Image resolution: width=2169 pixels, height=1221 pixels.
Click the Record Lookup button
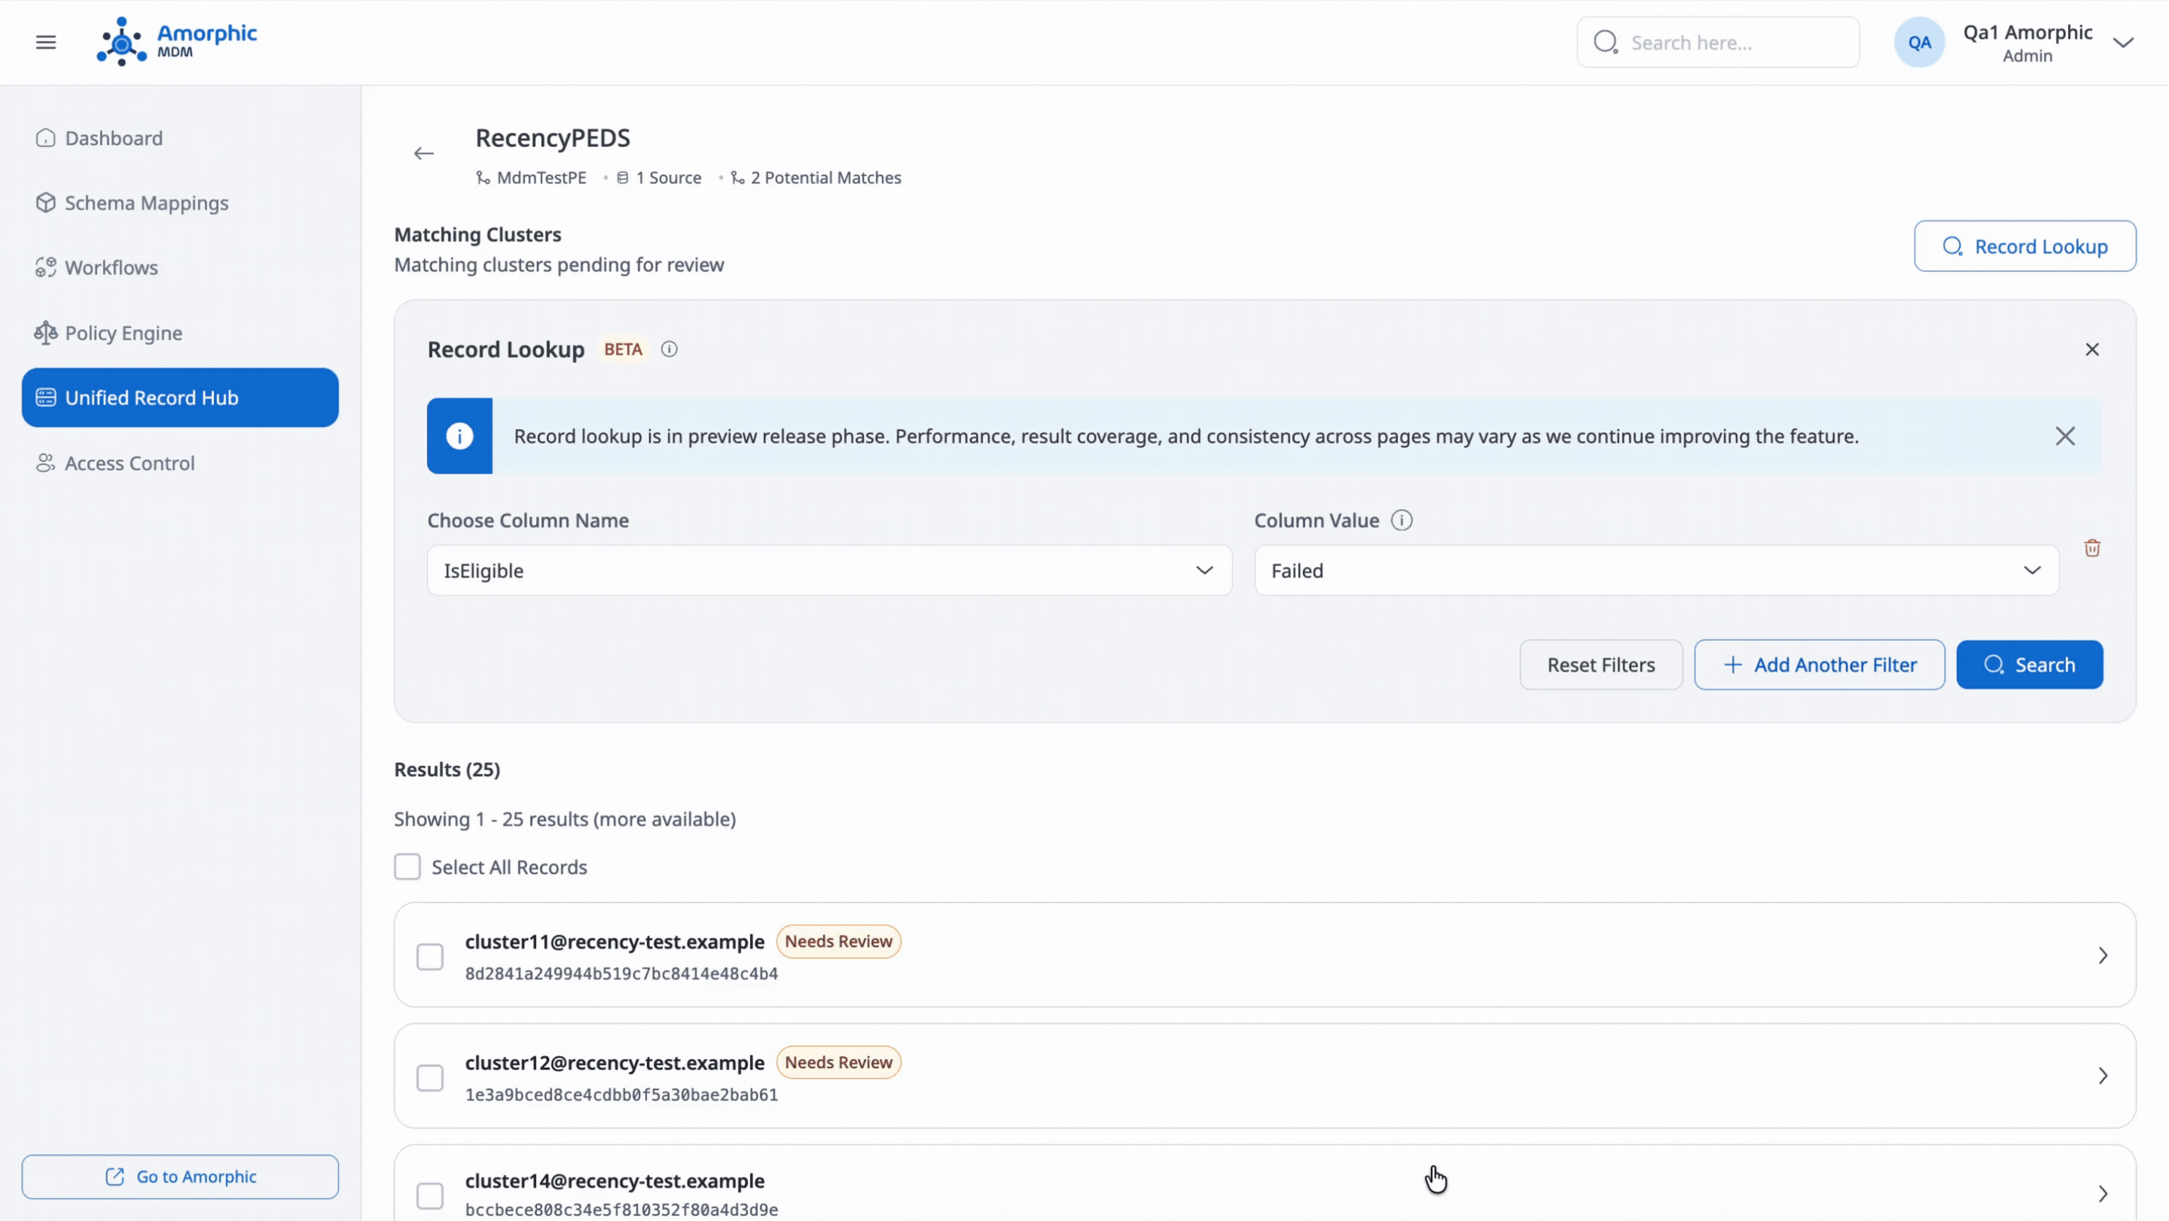click(x=2024, y=245)
